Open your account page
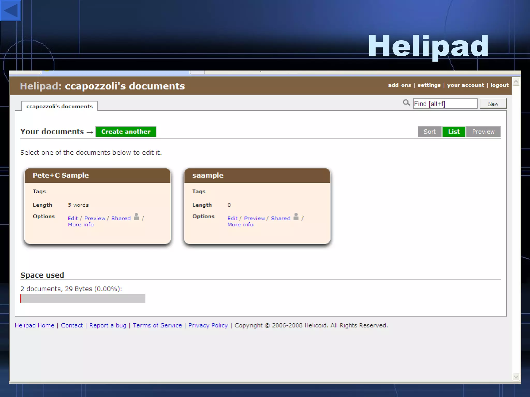The width and height of the screenshot is (530, 397). coord(465,85)
